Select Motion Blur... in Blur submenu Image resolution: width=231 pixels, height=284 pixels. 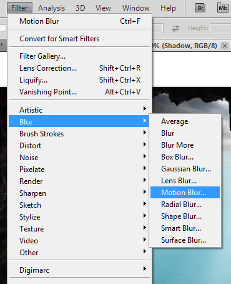[185, 193]
